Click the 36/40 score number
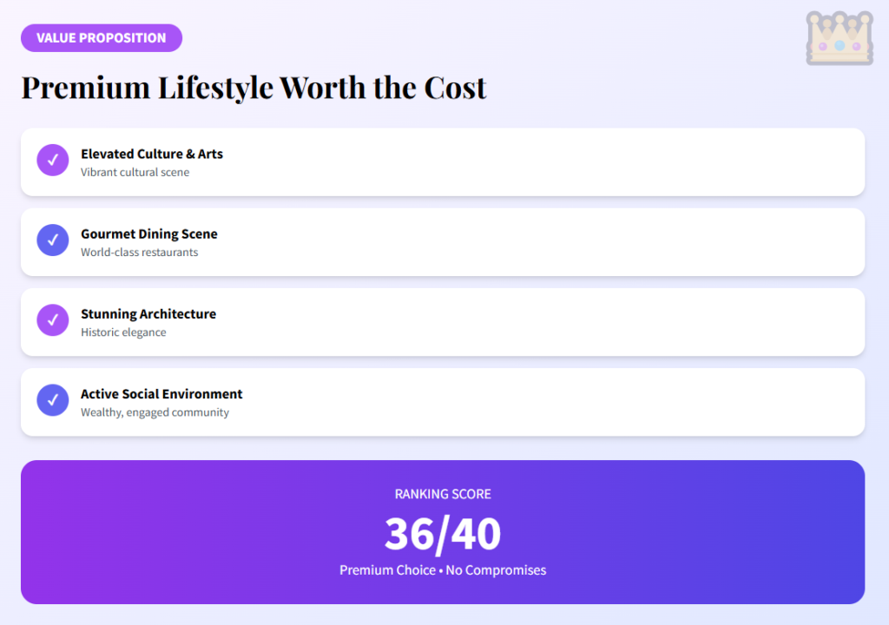This screenshot has width=889, height=625. (x=443, y=534)
